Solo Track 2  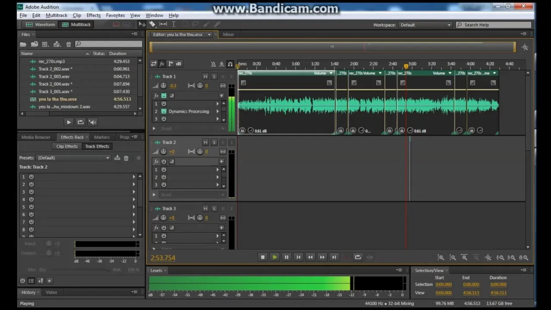214,143
